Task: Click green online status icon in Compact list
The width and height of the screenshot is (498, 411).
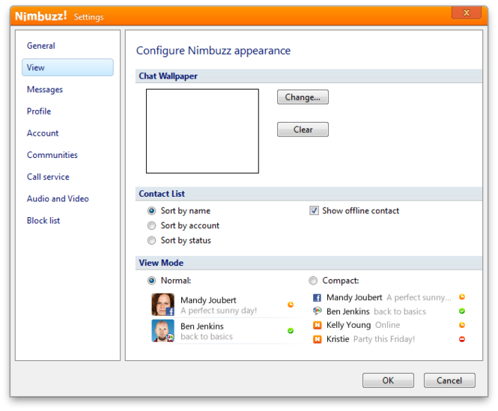Action: 462,311
